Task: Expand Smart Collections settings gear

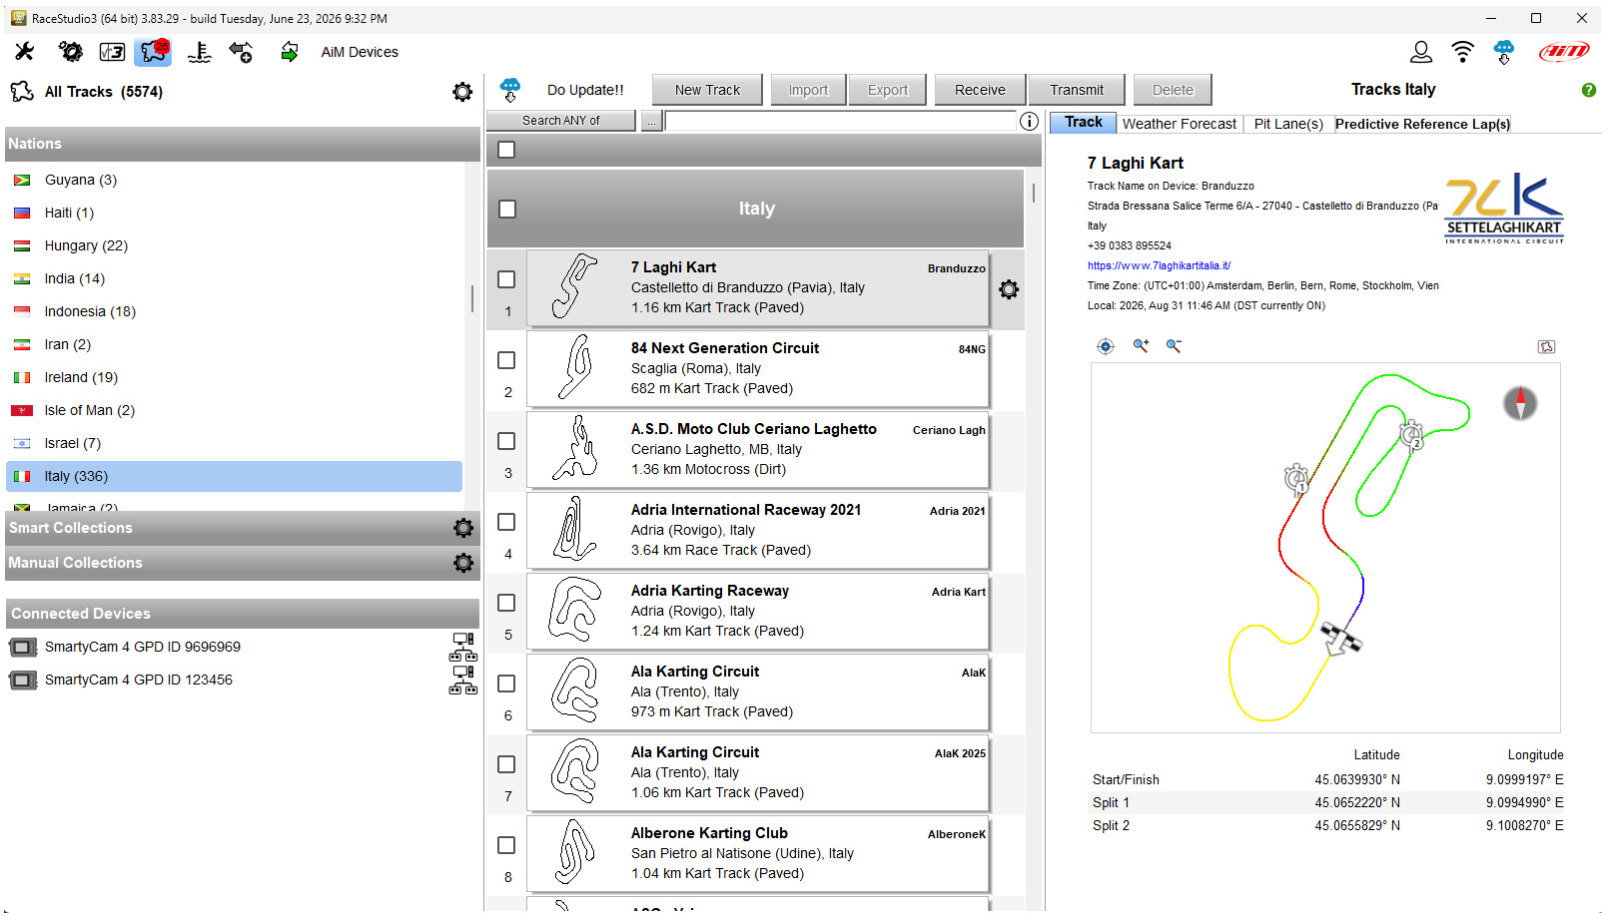Action: tap(463, 528)
